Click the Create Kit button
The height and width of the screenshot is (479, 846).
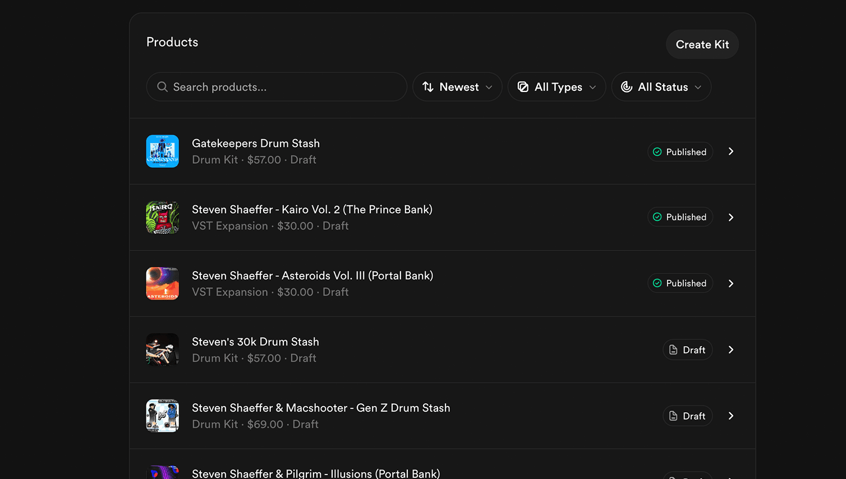702,44
